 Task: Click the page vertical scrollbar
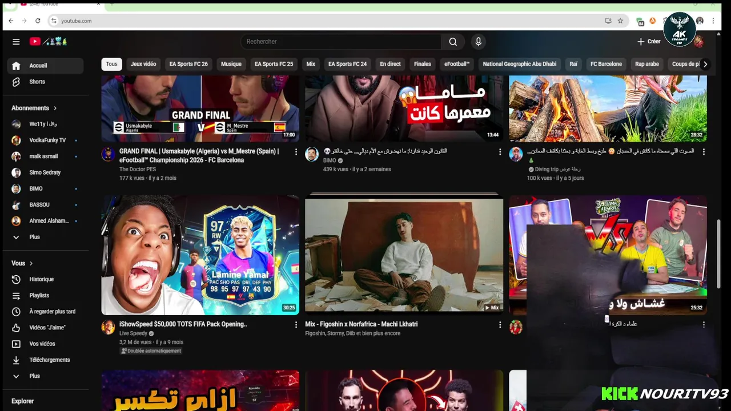719,254
